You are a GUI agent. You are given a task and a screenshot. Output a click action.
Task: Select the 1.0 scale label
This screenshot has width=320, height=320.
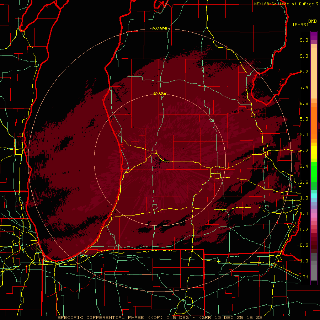coord(304,214)
